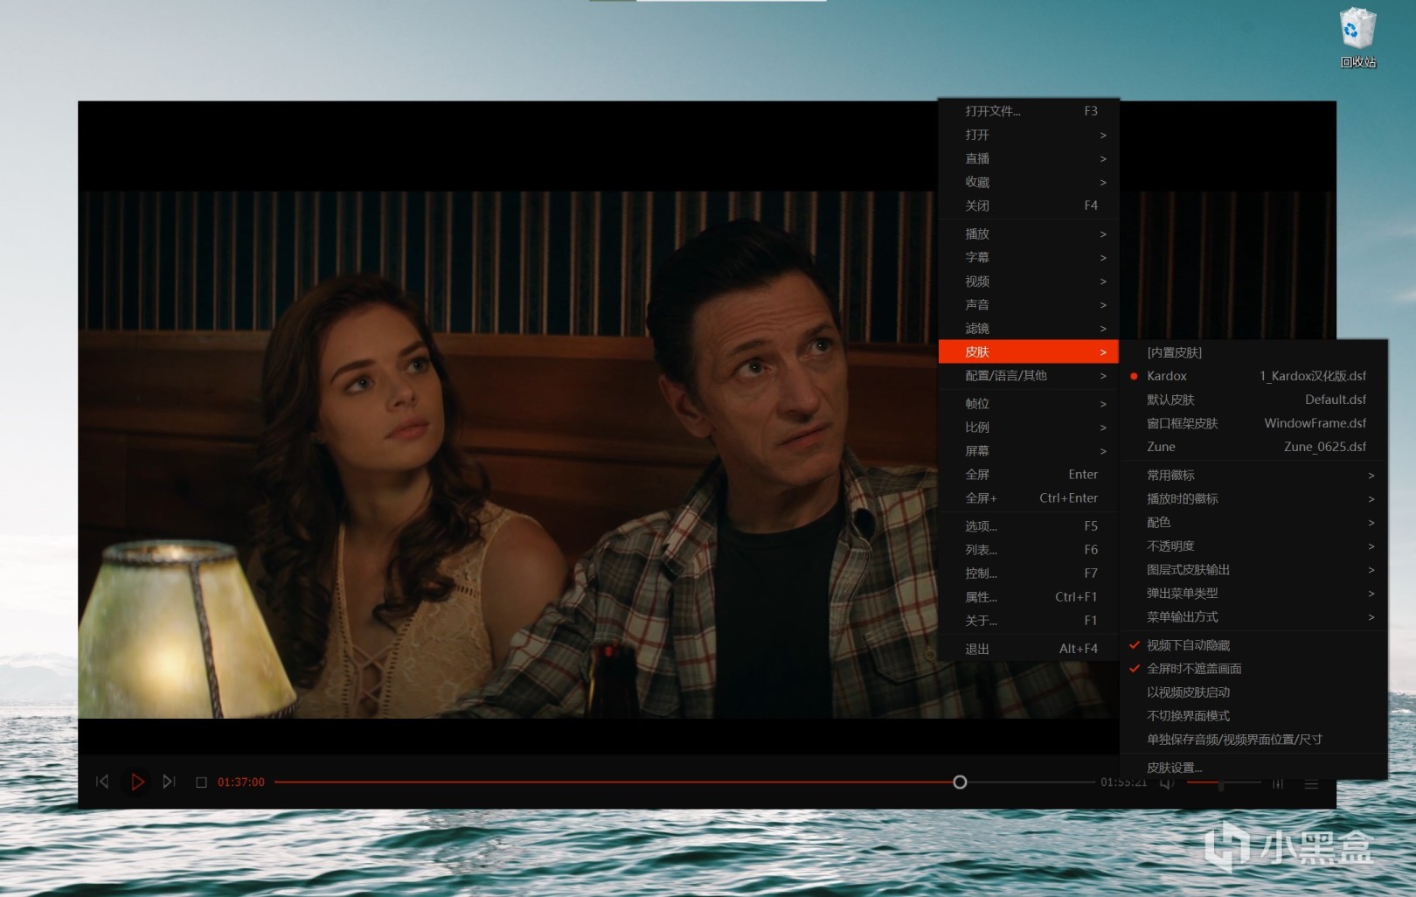Toggle 单独保存音频/视频界面位置/尺寸 option
The width and height of the screenshot is (1416, 897).
[x=1254, y=740]
